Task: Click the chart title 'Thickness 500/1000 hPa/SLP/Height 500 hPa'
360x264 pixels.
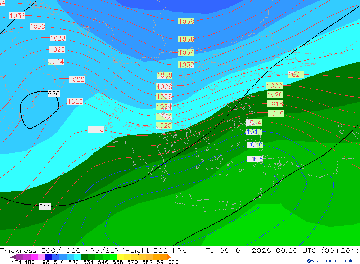Action: click(x=93, y=250)
